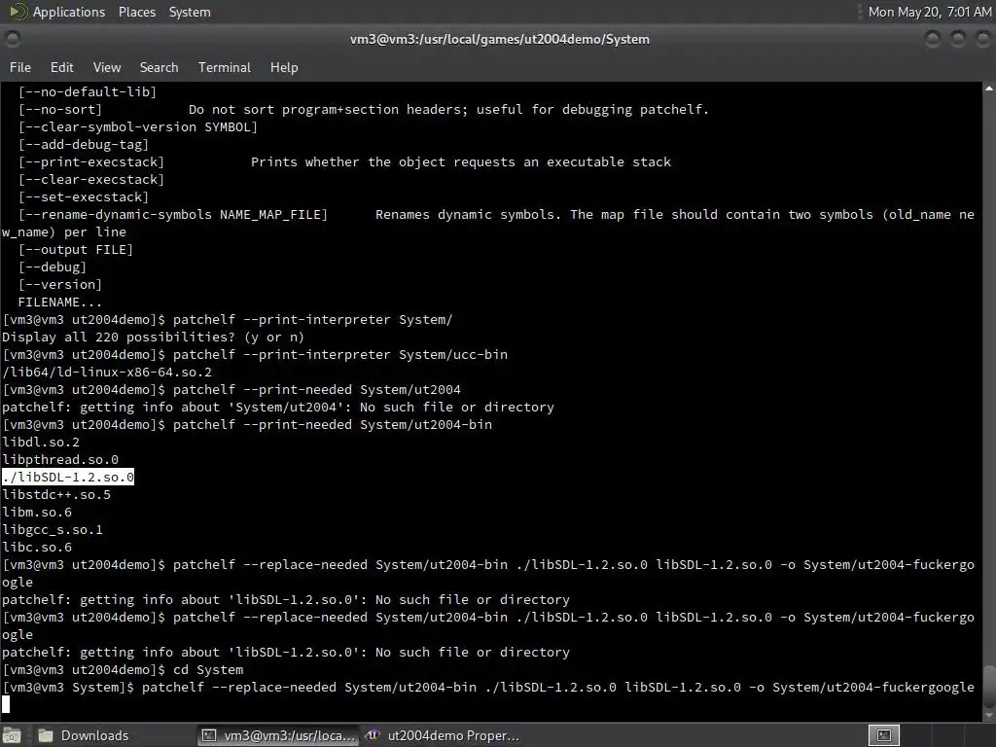Click the [--print-execstack] option text
This screenshot has width=996, height=747.
coord(91,162)
